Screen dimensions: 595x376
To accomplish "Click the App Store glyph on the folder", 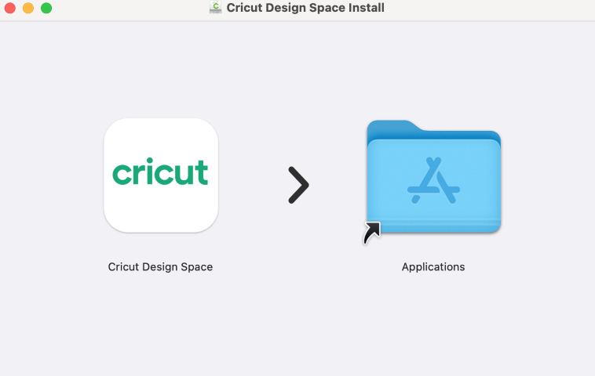I will [433, 181].
